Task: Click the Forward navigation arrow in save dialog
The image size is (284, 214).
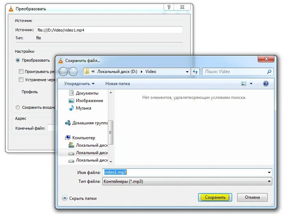Action: point(73,72)
